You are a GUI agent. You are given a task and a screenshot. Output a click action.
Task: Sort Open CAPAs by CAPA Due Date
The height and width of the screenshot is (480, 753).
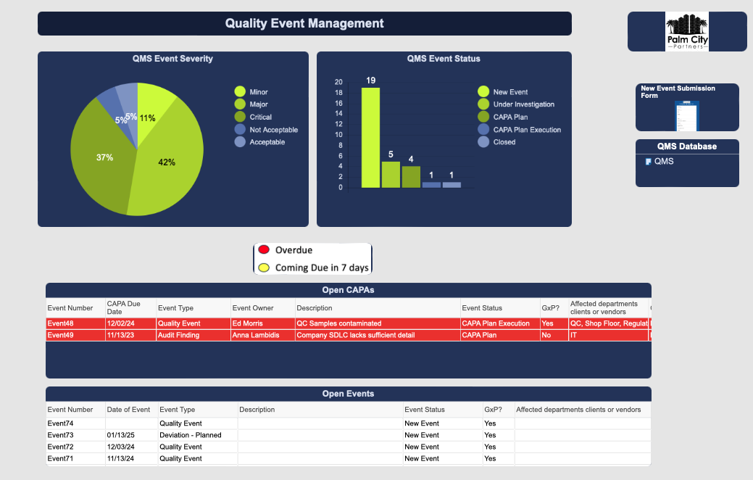(124, 307)
